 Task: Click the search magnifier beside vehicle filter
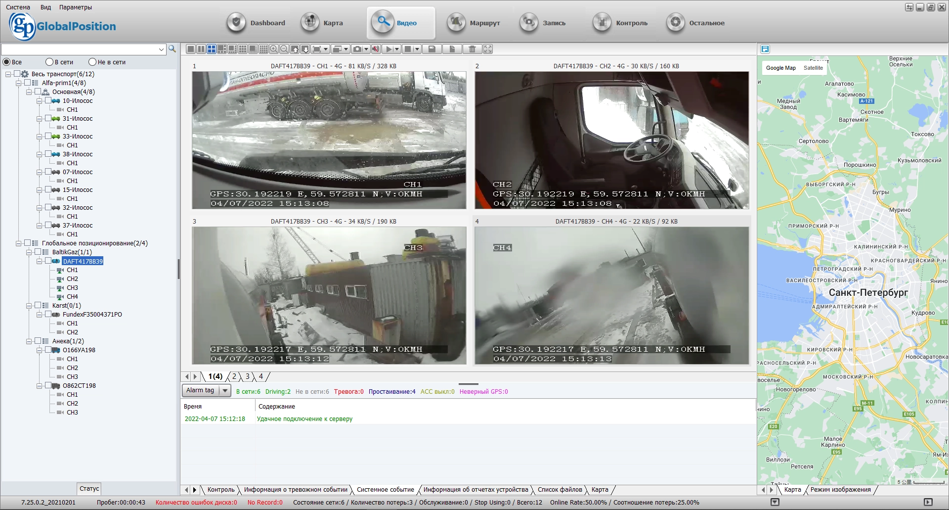[172, 49]
